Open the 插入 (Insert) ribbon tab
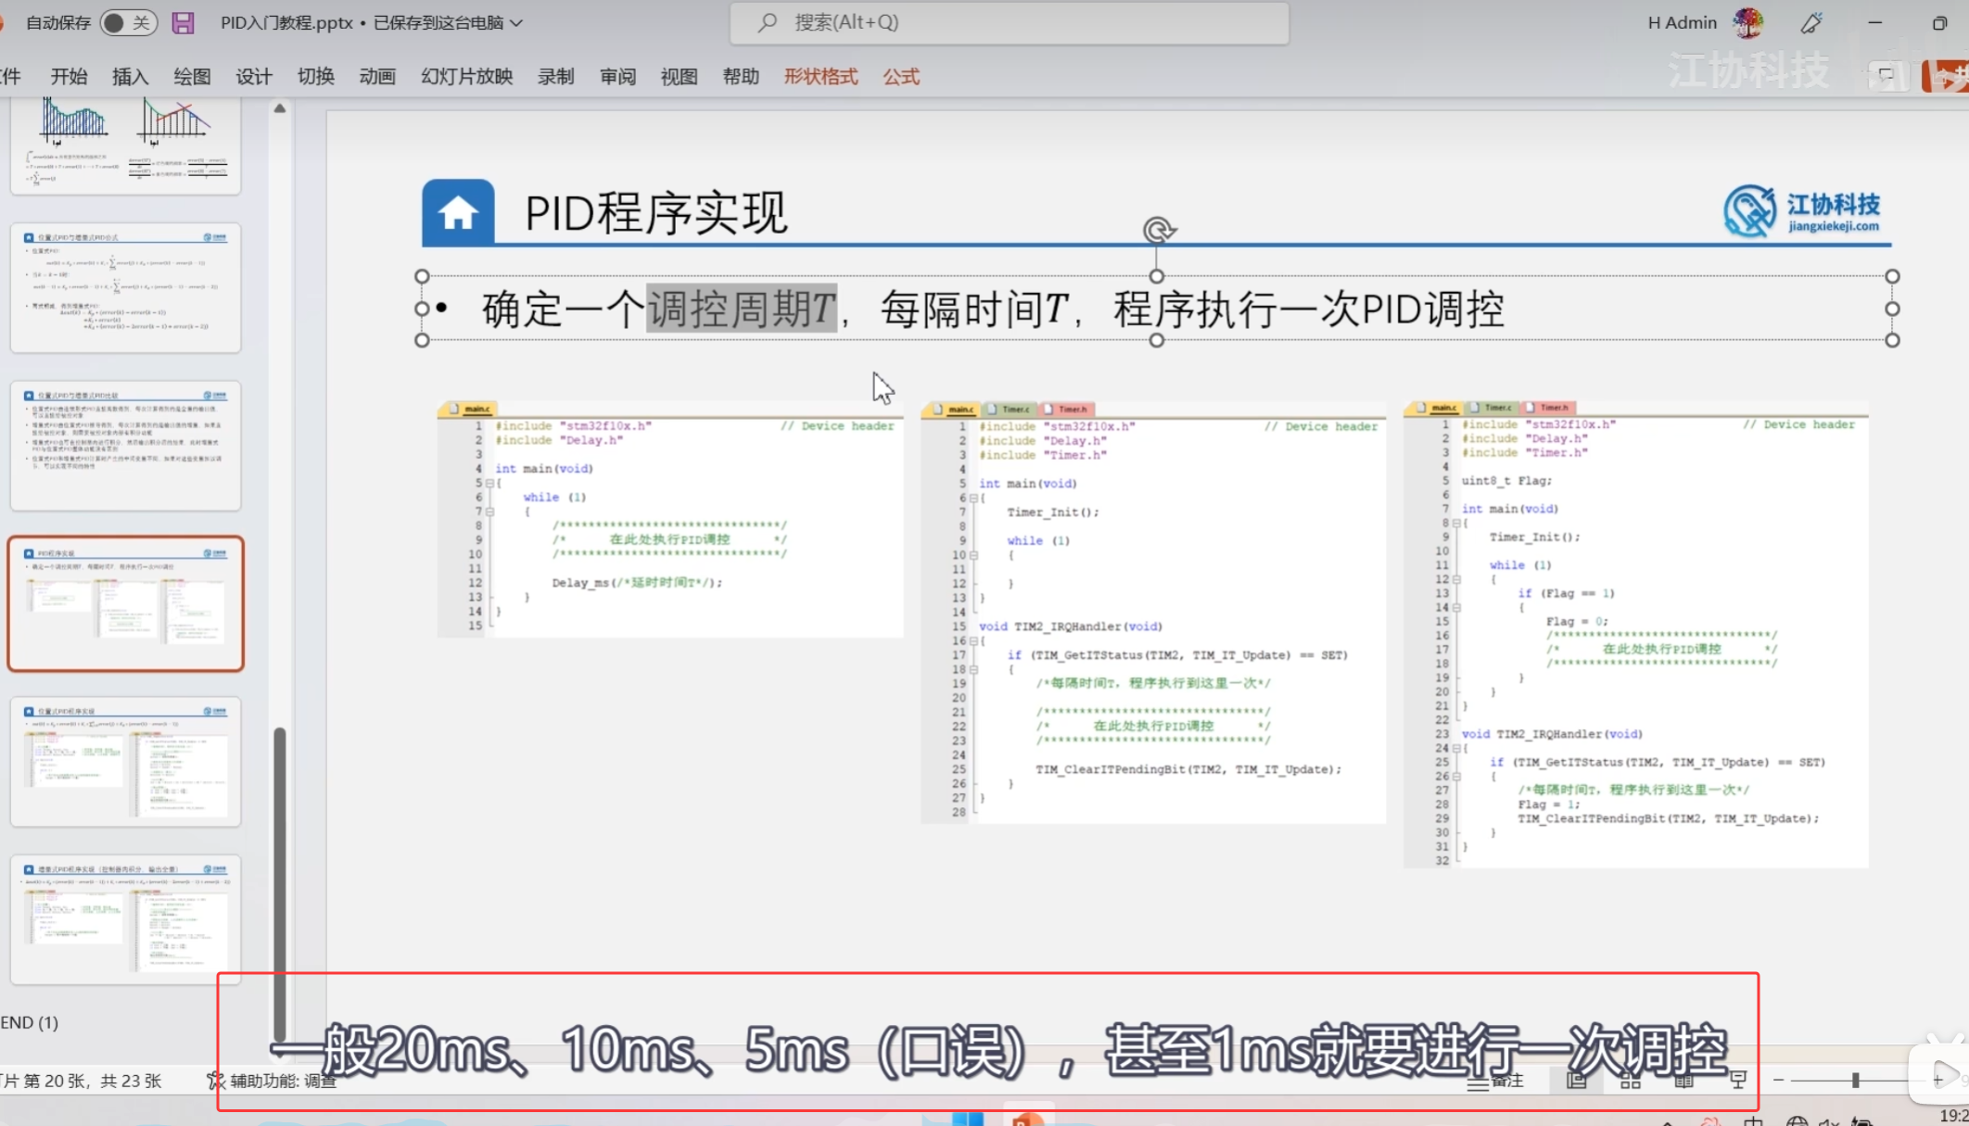 click(130, 77)
